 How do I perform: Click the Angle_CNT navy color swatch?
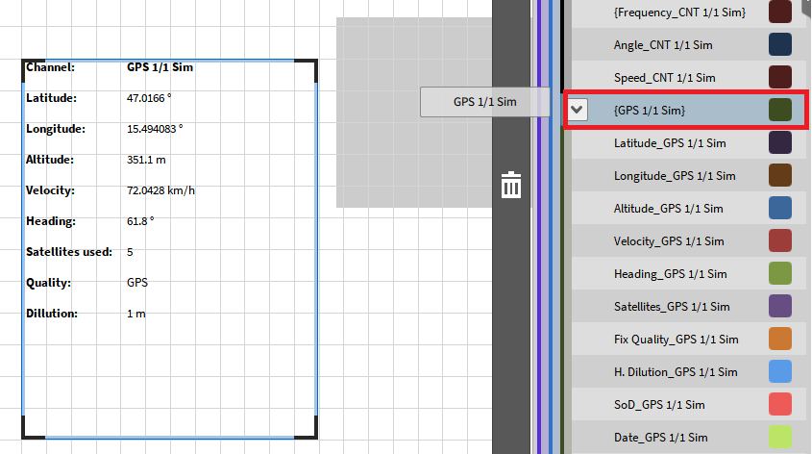[x=780, y=44]
